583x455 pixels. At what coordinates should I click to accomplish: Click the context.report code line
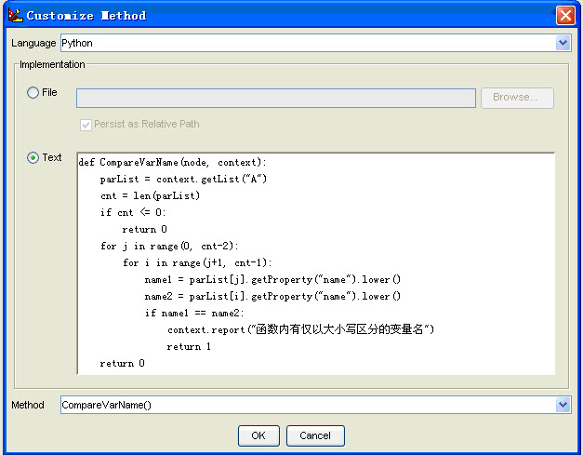[300, 329]
